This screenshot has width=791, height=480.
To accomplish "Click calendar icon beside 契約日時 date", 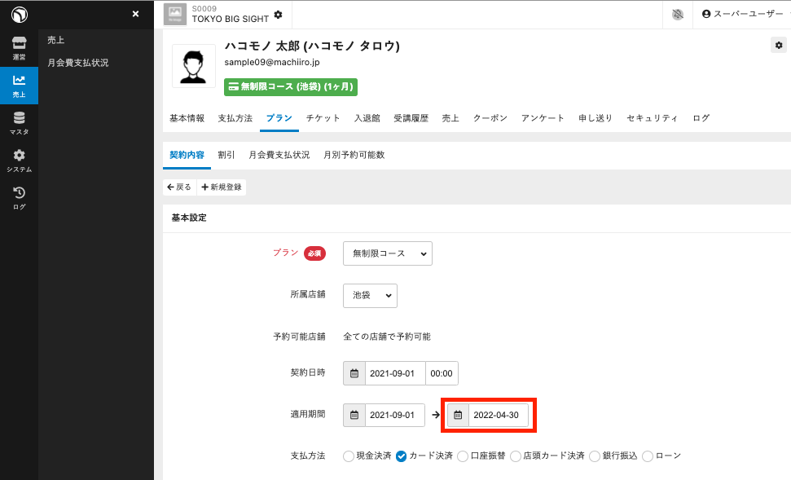I will click(354, 373).
